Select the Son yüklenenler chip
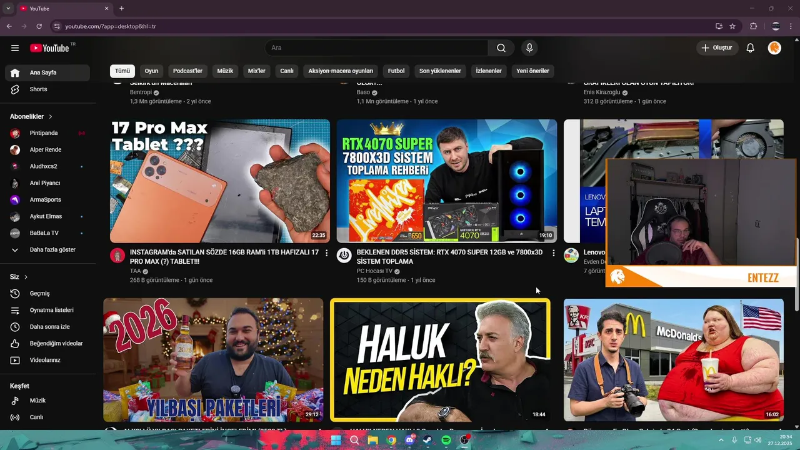 (x=440, y=71)
